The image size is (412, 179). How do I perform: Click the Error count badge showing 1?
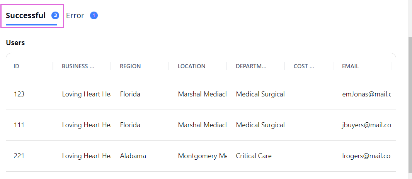click(94, 16)
